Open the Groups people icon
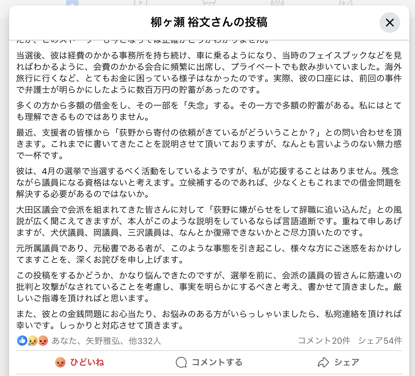Viewport: 415px width, 376px height. pos(277,3)
